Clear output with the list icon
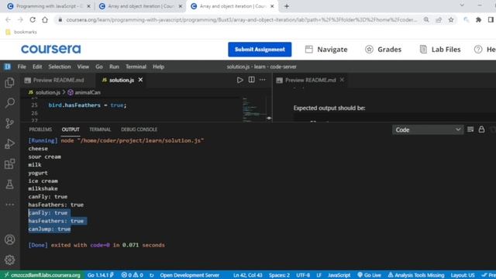This screenshot has height=279, width=496. [470, 129]
